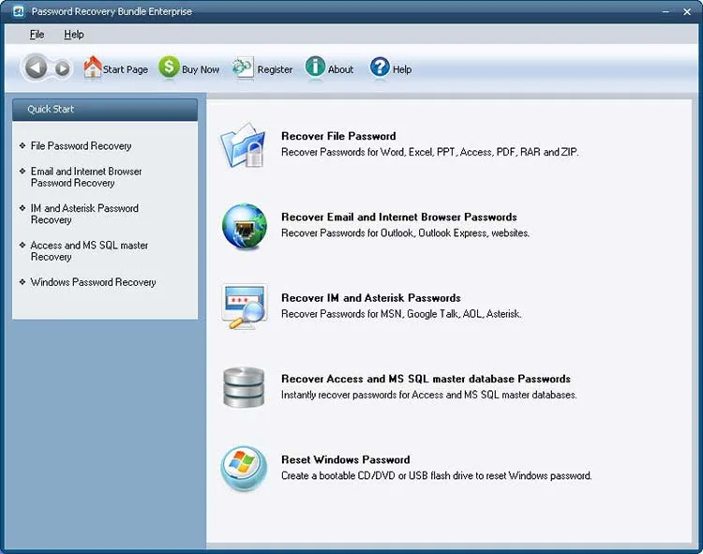Image resolution: width=703 pixels, height=554 pixels.
Task: Click 'Recover Passwords for Word, Excel, PPT' description
Action: tap(430, 153)
